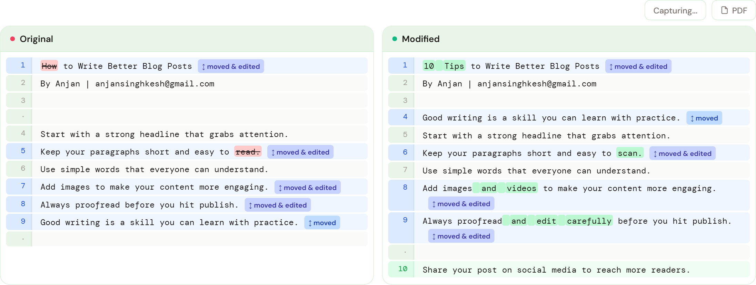Click moved & edited badge on Modified line 6
Screen dimensions: 756x285
point(682,154)
